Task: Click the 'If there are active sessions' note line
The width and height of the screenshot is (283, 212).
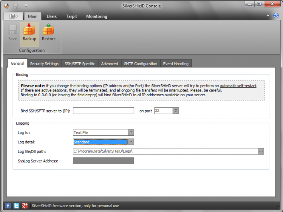Action: 121,90
